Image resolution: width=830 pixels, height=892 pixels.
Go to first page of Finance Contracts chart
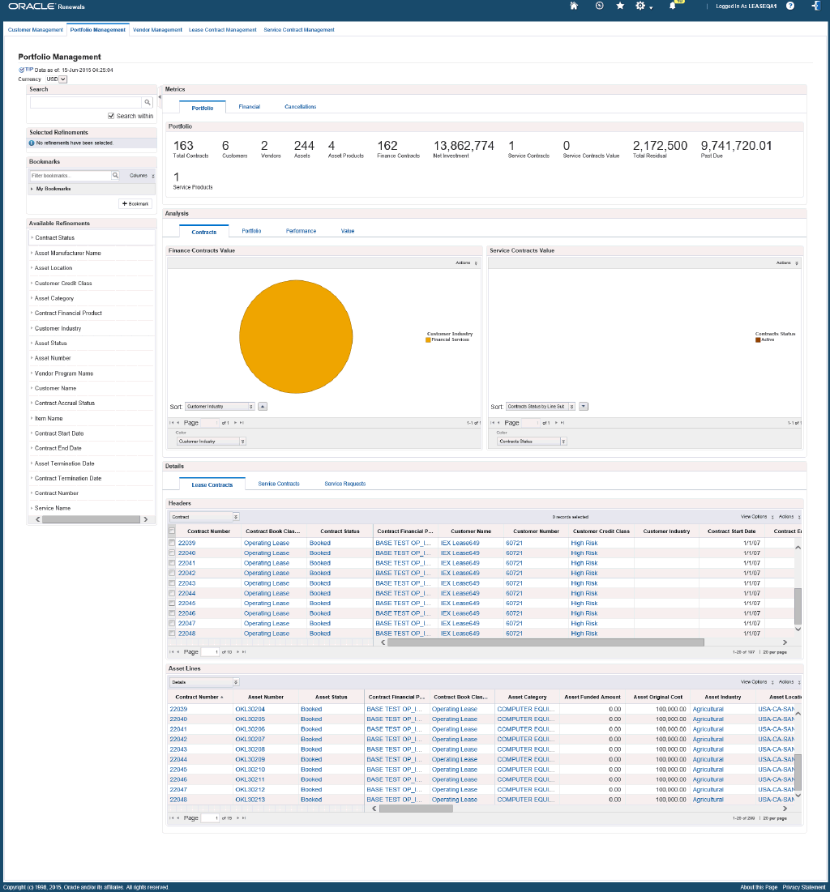pyautogui.click(x=171, y=423)
